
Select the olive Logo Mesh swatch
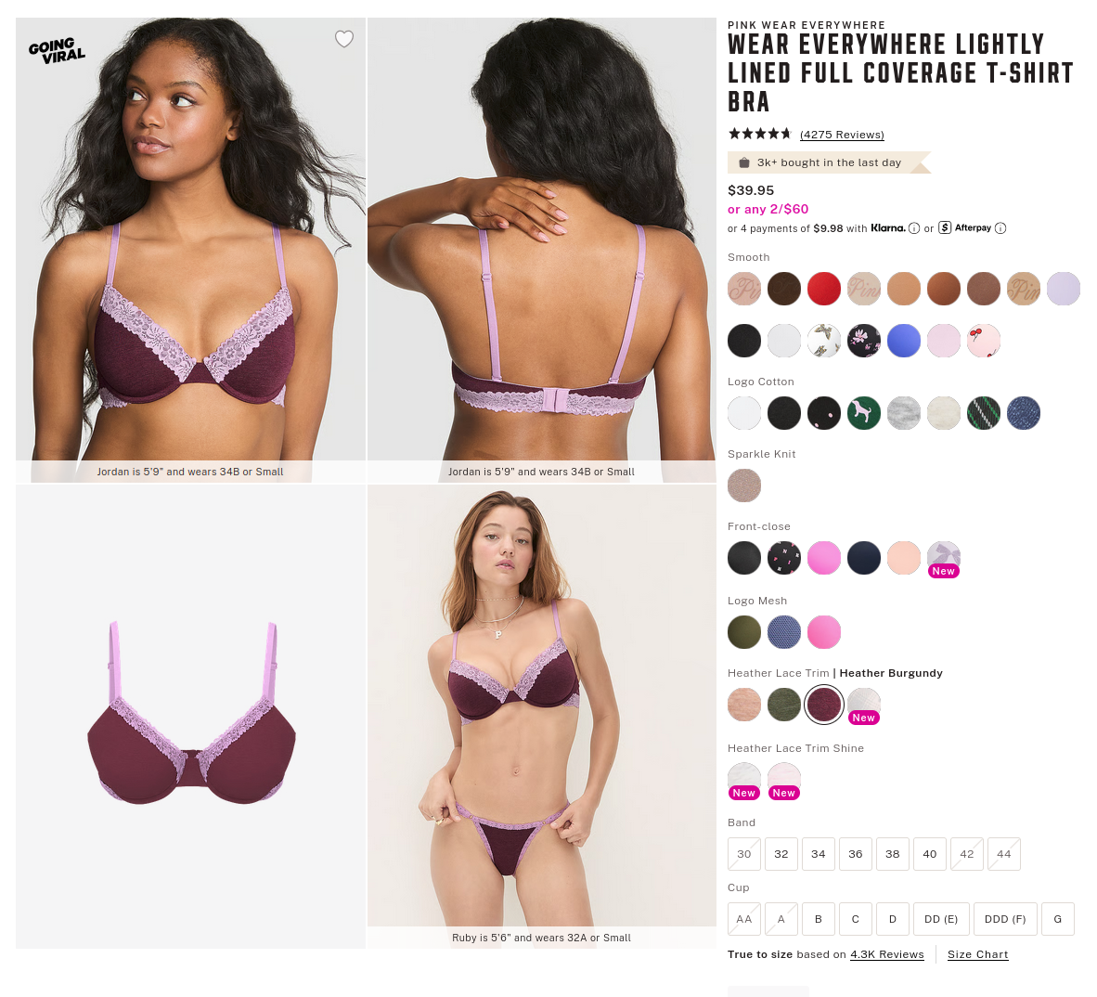744,632
